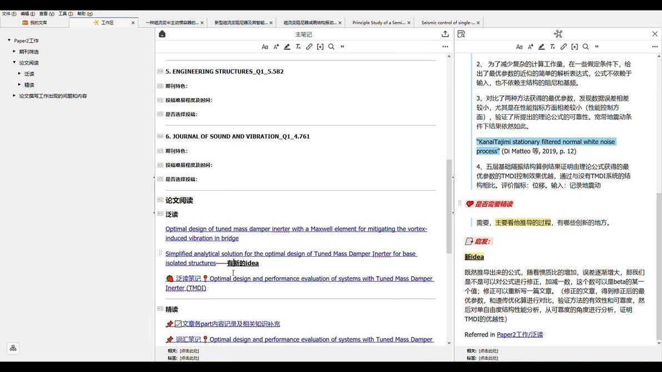Open the note relation graph icon

(x=558, y=34)
